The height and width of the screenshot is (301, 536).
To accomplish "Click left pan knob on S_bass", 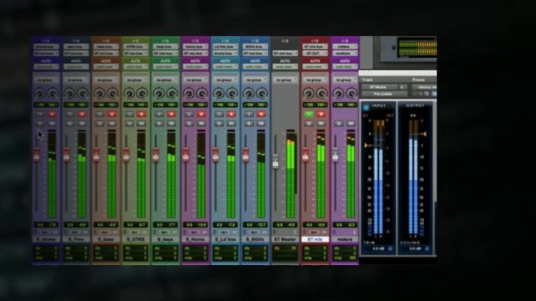I will (x=100, y=93).
